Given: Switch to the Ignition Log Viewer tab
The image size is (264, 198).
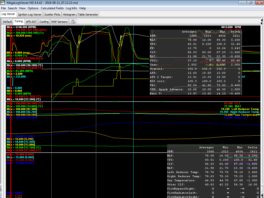Looking at the screenshot, I should [x=30, y=14].
